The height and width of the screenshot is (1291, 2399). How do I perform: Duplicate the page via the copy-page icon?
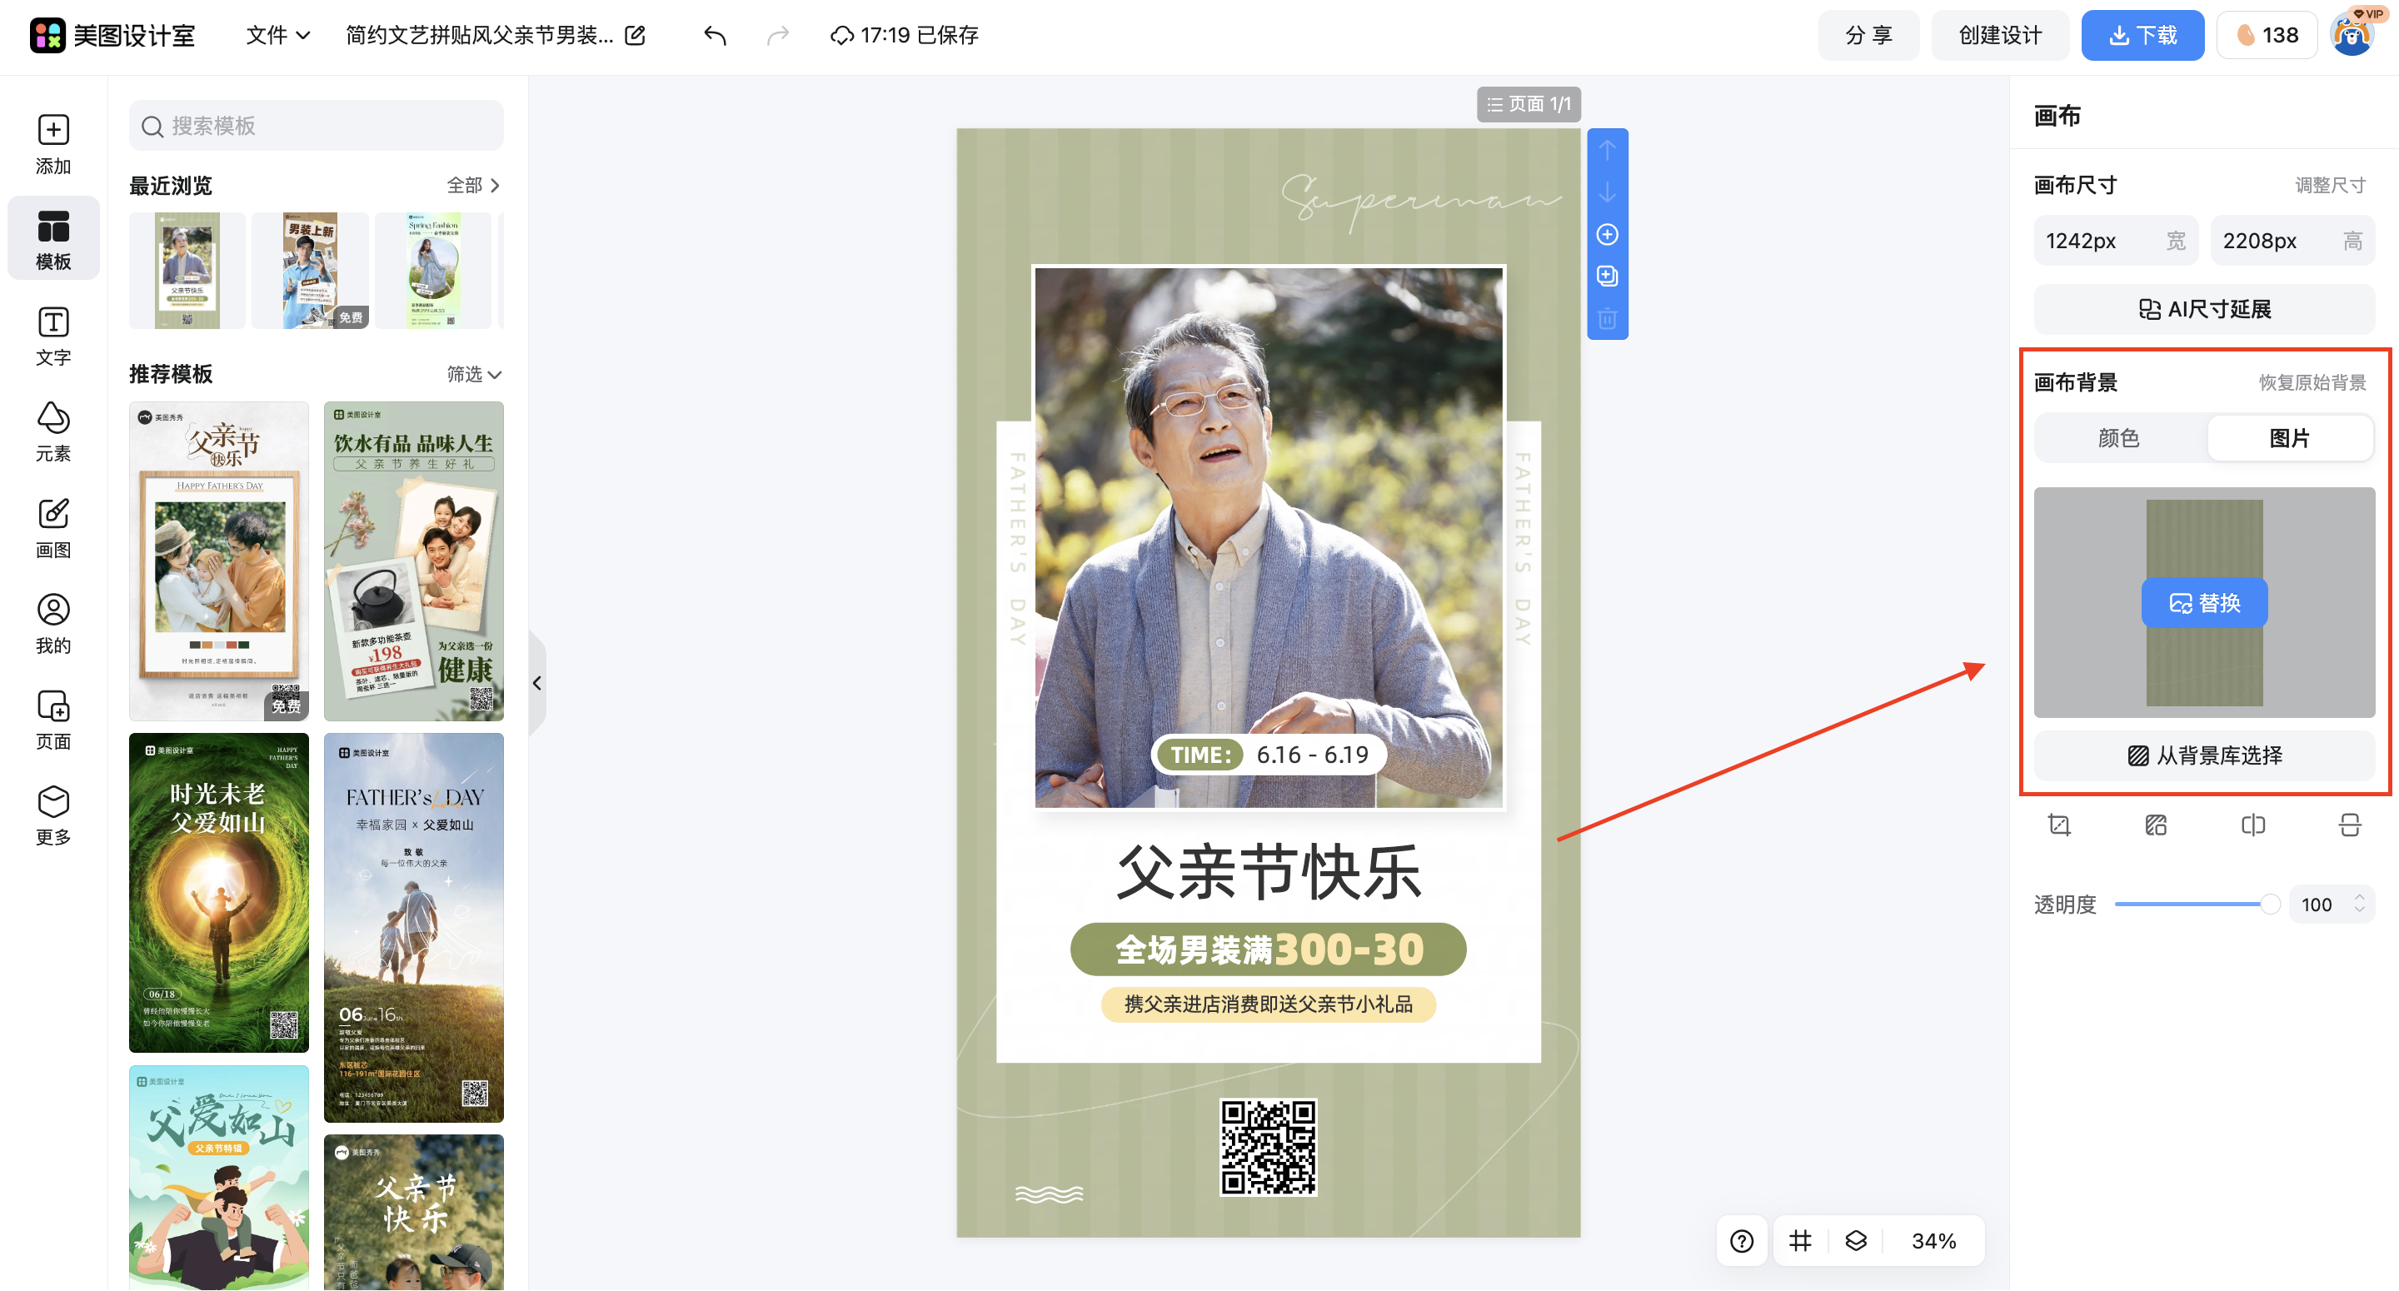pos(1607,276)
